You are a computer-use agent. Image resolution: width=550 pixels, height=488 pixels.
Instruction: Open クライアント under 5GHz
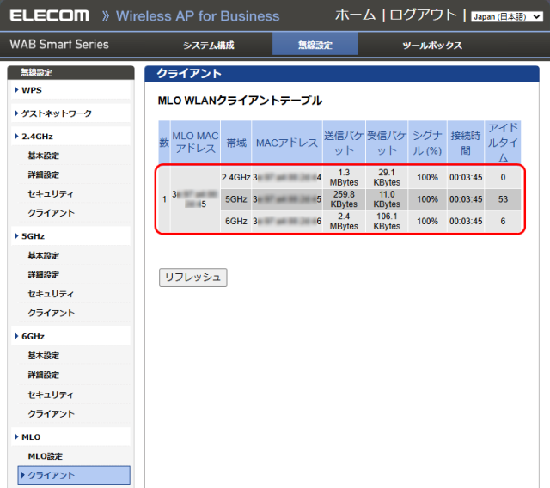[51, 313]
